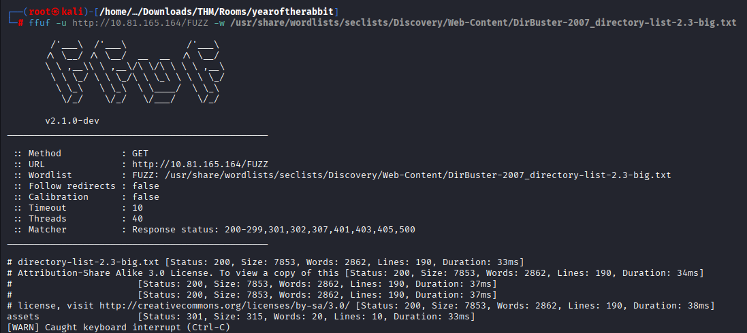The height and width of the screenshot is (333, 747).
Task: Click the directory-list-2.3-big.txt result line
Action: click(76, 262)
